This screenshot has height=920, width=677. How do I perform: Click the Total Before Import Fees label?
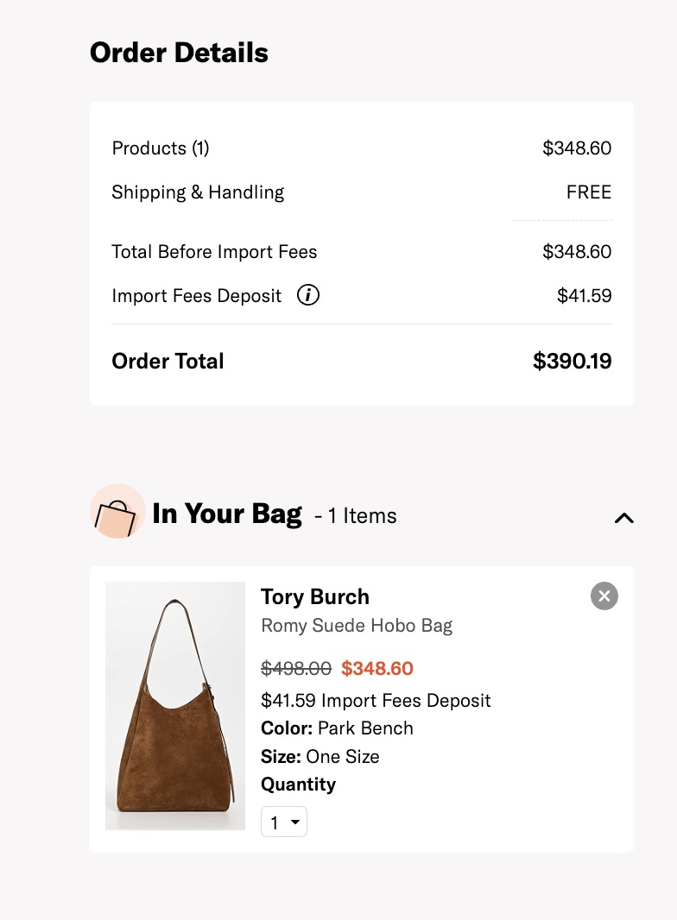coord(214,252)
